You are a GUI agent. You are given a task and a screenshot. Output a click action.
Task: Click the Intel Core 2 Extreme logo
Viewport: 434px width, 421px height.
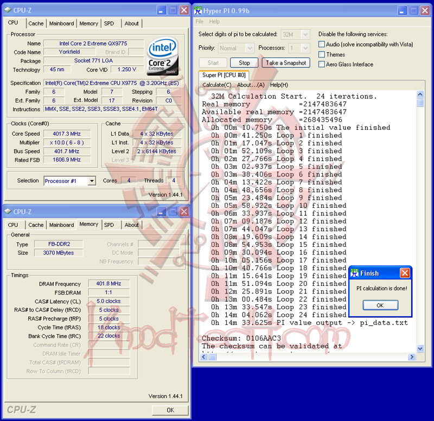coord(162,56)
